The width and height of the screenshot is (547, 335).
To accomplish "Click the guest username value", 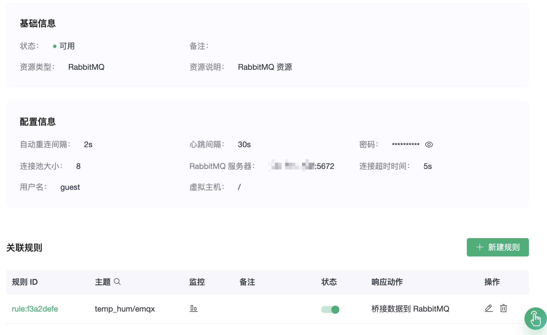I will pyautogui.click(x=70, y=187).
